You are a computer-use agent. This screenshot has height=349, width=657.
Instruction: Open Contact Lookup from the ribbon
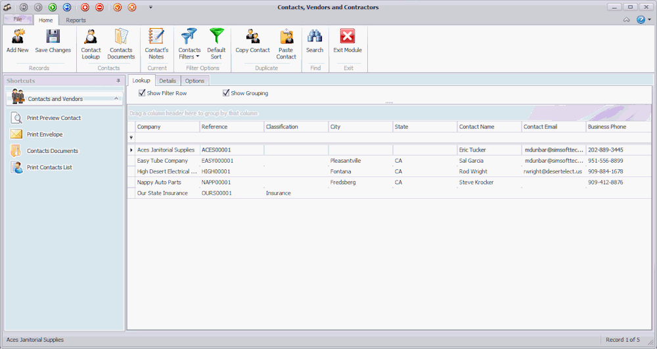click(x=91, y=37)
